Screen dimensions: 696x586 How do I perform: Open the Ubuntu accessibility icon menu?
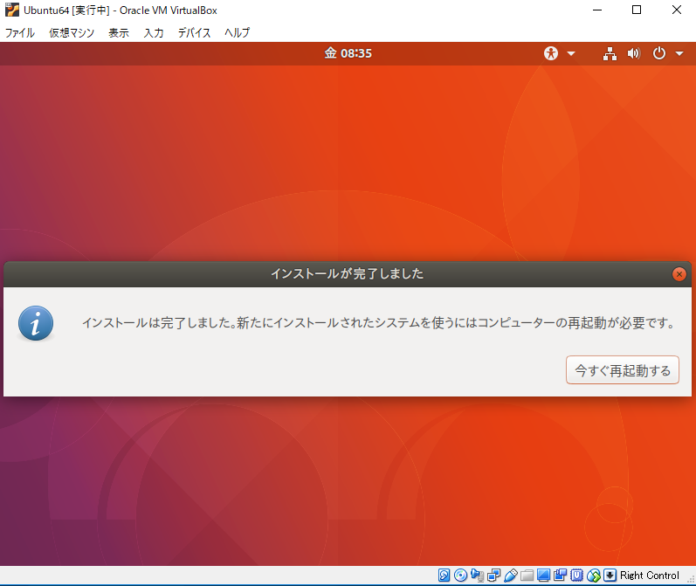[x=551, y=53]
